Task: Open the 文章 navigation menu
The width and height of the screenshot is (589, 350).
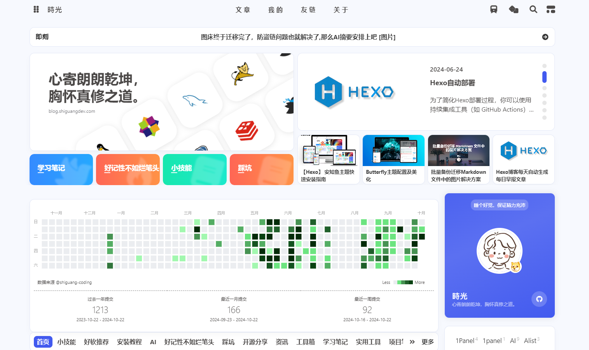Action: click(243, 10)
